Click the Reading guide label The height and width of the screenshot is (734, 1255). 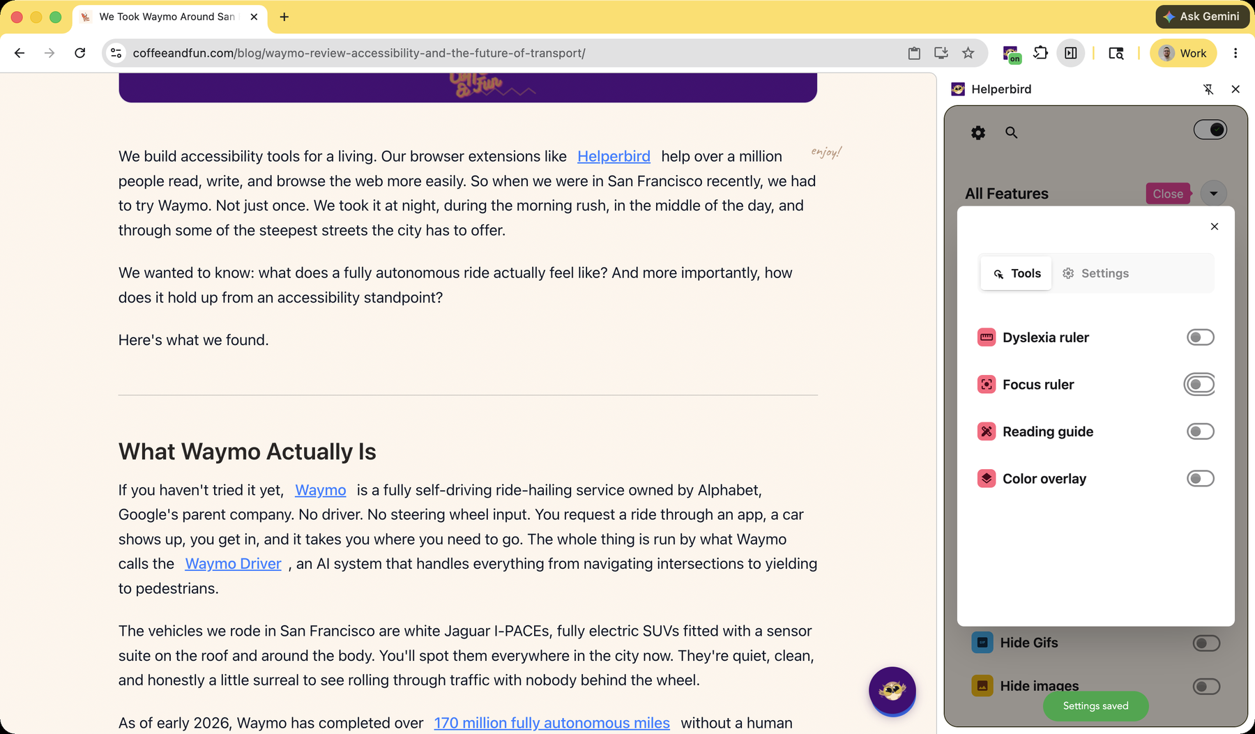1048,431
